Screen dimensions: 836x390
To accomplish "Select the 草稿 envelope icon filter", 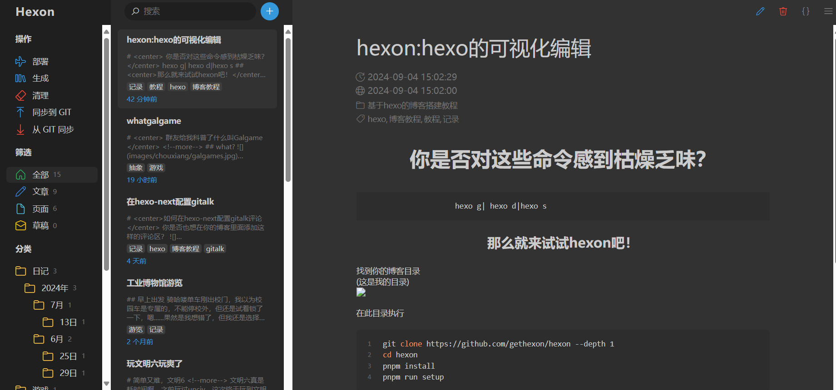I will (20, 225).
